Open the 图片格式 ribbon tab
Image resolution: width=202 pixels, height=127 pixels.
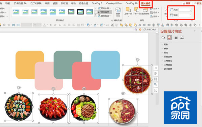(146, 4)
